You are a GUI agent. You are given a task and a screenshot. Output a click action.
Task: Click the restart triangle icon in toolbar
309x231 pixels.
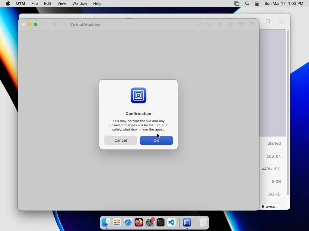(64, 24)
